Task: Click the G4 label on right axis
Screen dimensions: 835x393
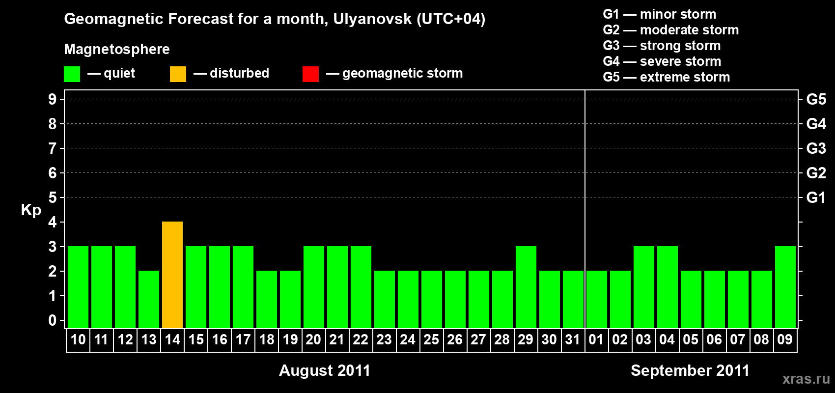Action: [816, 124]
